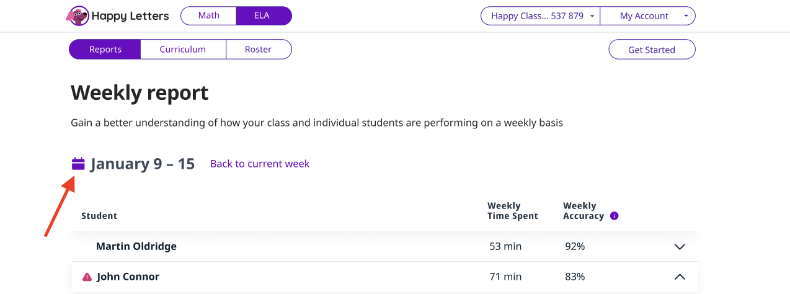This screenshot has height=294, width=790.
Task: Select the Martin Oldridge student name
Action: pos(136,246)
